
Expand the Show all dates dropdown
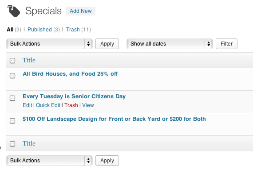point(170,44)
